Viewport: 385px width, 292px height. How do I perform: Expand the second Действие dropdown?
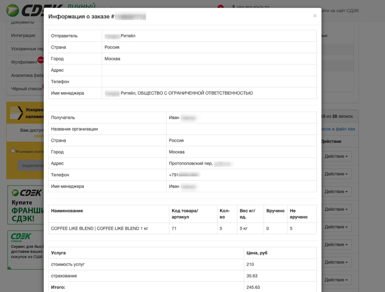336,174
